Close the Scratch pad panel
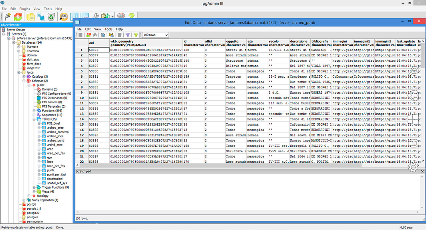 point(422,171)
